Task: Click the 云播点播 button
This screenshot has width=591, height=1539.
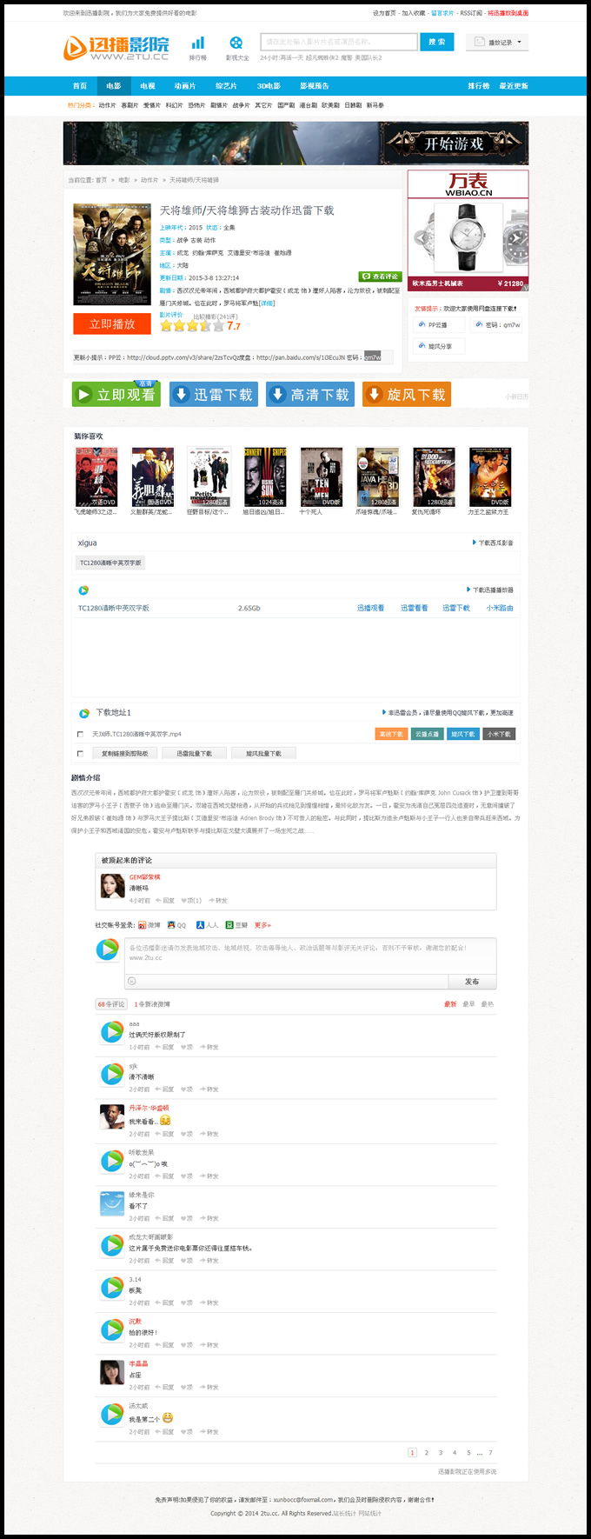Action: (x=426, y=734)
